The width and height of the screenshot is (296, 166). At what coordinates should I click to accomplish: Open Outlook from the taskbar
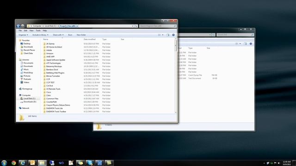[32, 163]
